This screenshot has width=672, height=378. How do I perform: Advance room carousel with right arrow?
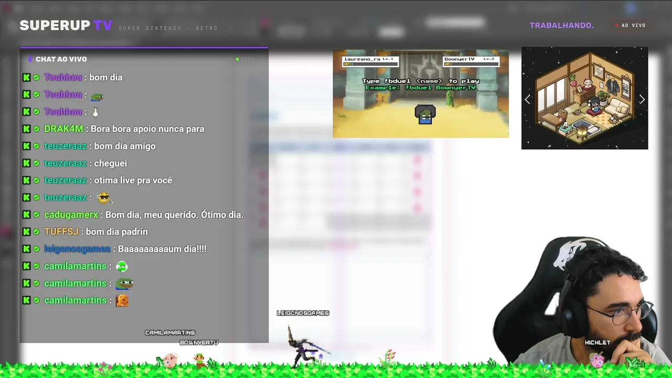[x=642, y=99]
